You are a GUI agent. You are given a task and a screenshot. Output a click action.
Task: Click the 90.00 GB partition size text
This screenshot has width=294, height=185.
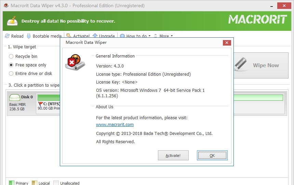(x=49, y=108)
